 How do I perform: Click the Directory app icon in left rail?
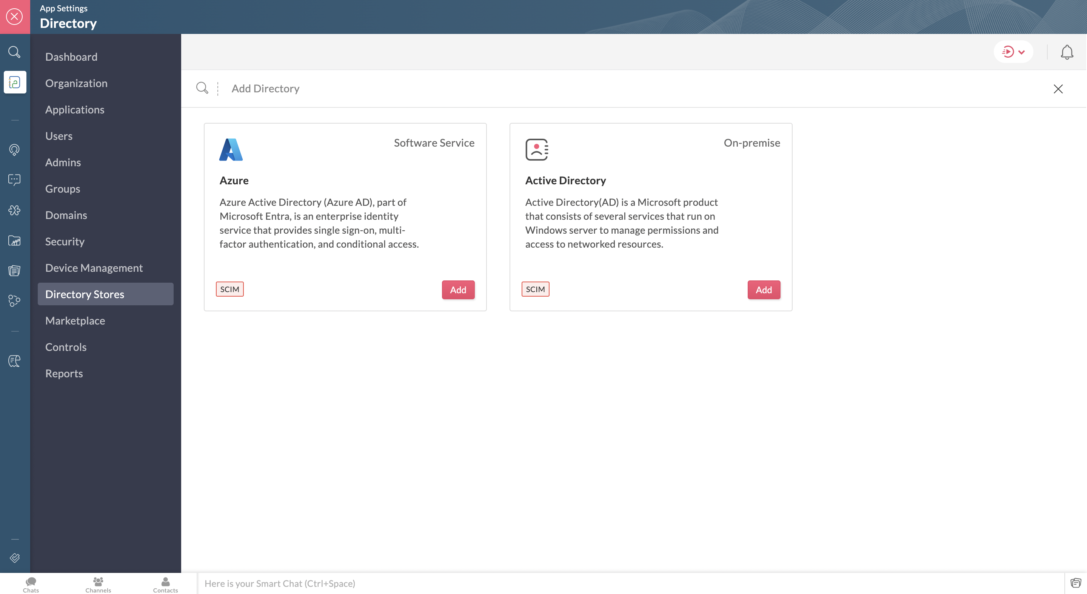click(15, 82)
